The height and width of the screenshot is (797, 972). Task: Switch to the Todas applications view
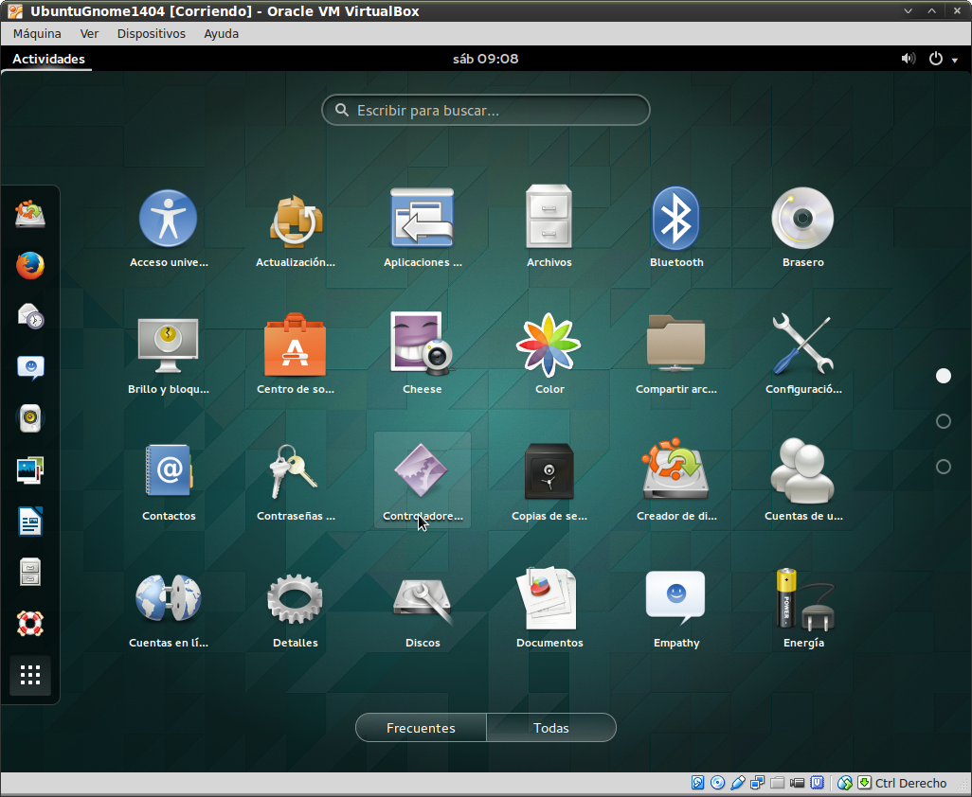pos(551,728)
